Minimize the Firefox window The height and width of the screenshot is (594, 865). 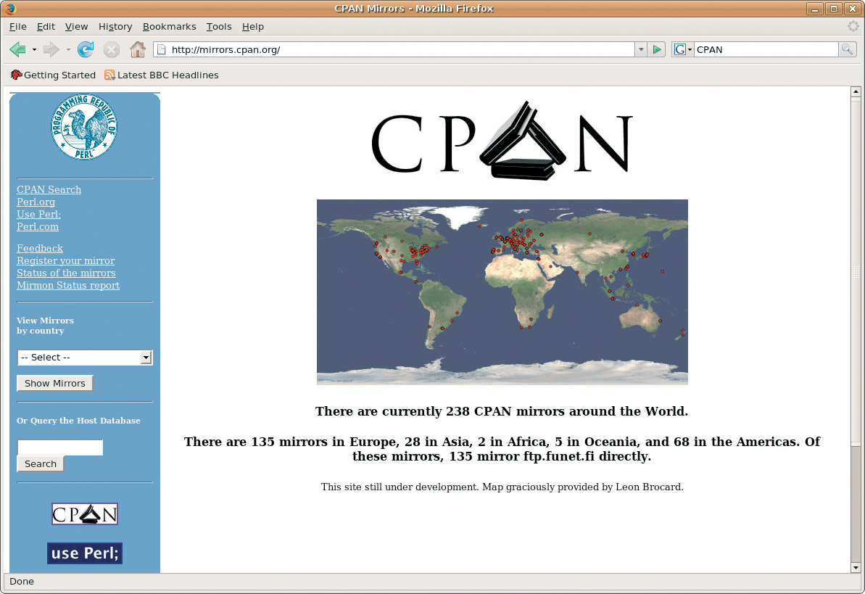pos(814,8)
